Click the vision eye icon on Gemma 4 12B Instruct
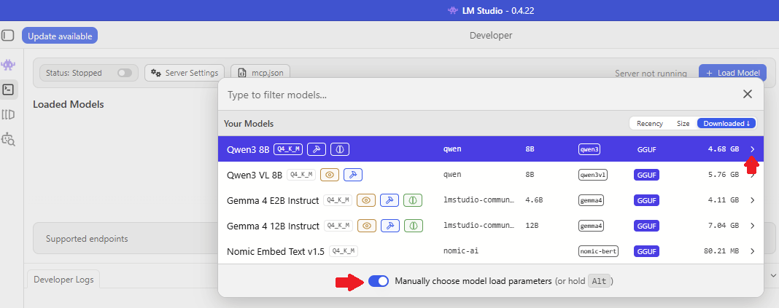The image size is (779, 308). click(x=367, y=226)
